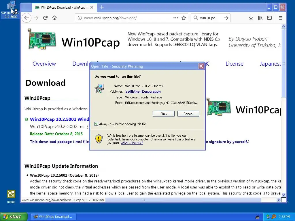Click the network connection tray icon
295x221 pixels.
[268, 217]
